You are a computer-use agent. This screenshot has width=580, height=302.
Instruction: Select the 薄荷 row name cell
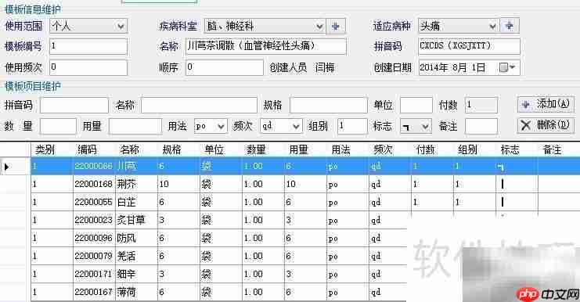(x=136, y=292)
